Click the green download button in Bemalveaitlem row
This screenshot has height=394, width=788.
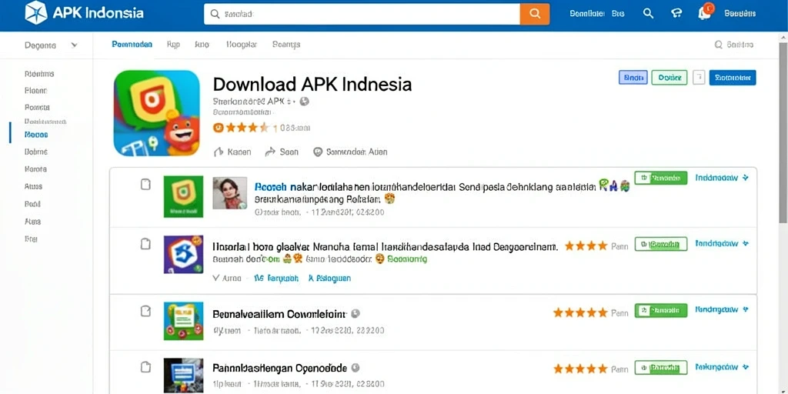tap(661, 311)
